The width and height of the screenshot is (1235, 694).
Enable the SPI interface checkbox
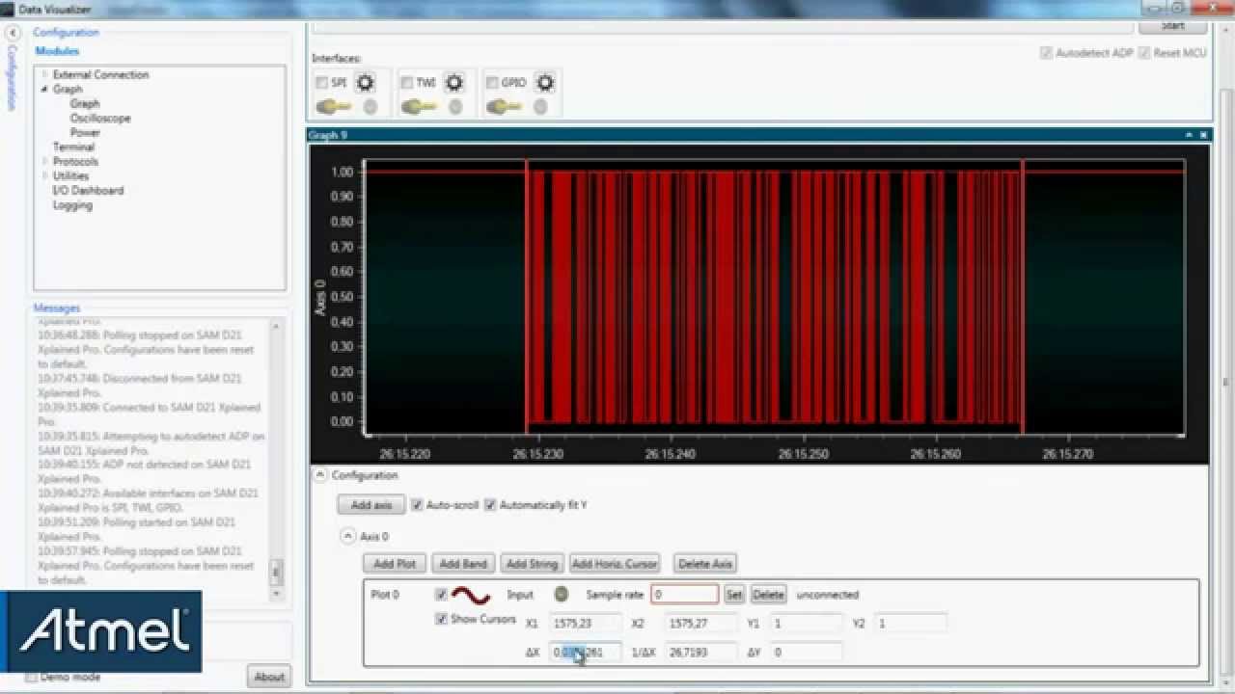click(x=322, y=83)
